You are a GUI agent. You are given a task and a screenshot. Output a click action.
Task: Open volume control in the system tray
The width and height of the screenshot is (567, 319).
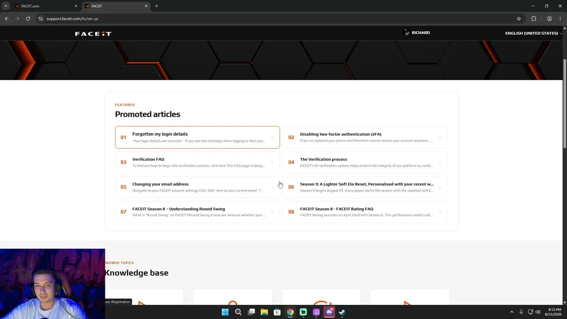538,312
